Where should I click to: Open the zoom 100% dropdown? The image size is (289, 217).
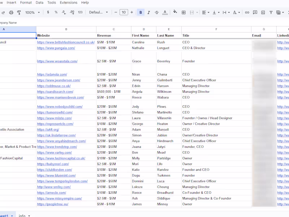[x=32, y=12]
